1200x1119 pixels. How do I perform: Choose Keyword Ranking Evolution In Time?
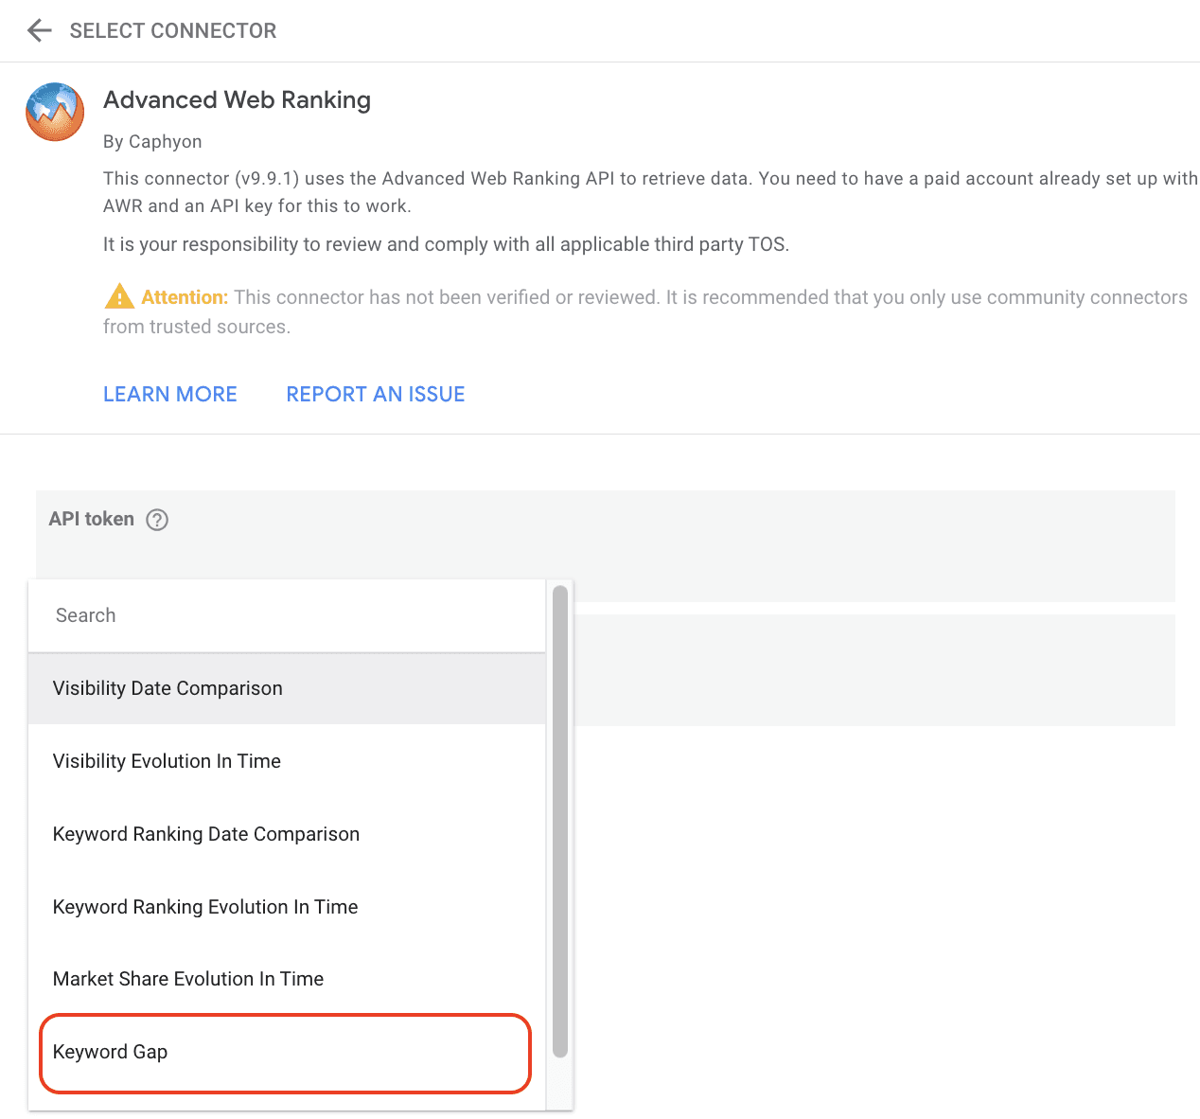point(287,907)
